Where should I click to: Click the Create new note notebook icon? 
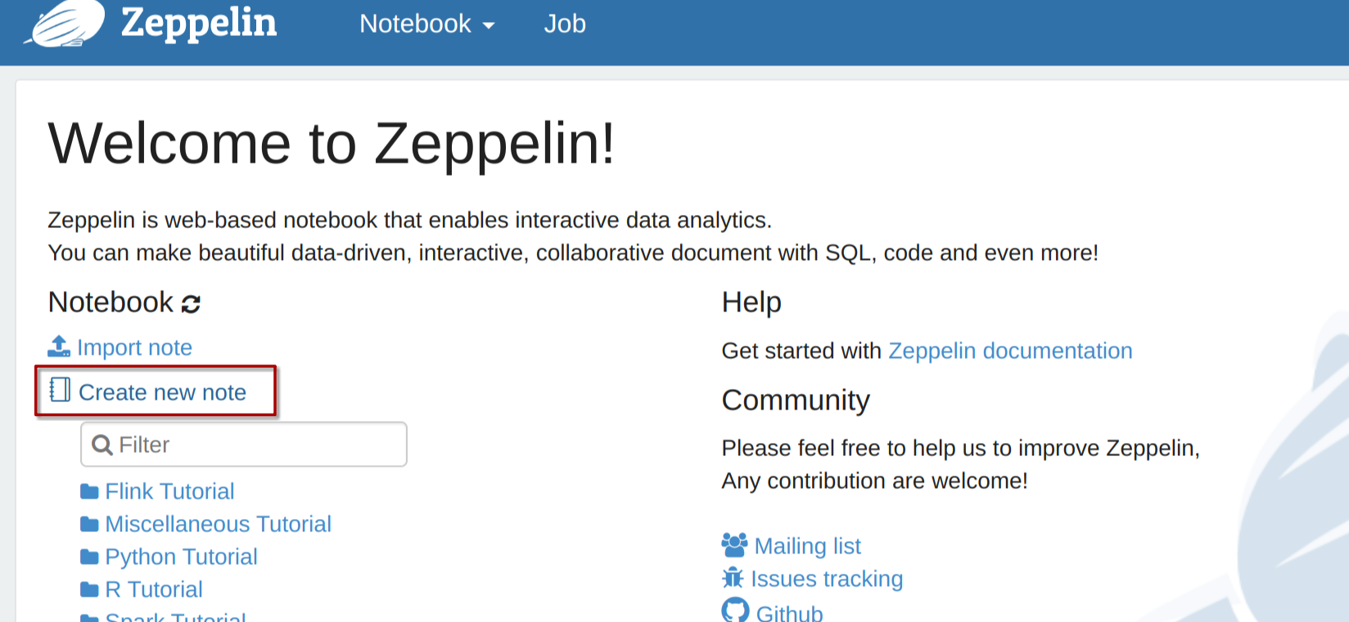coord(61,390)
